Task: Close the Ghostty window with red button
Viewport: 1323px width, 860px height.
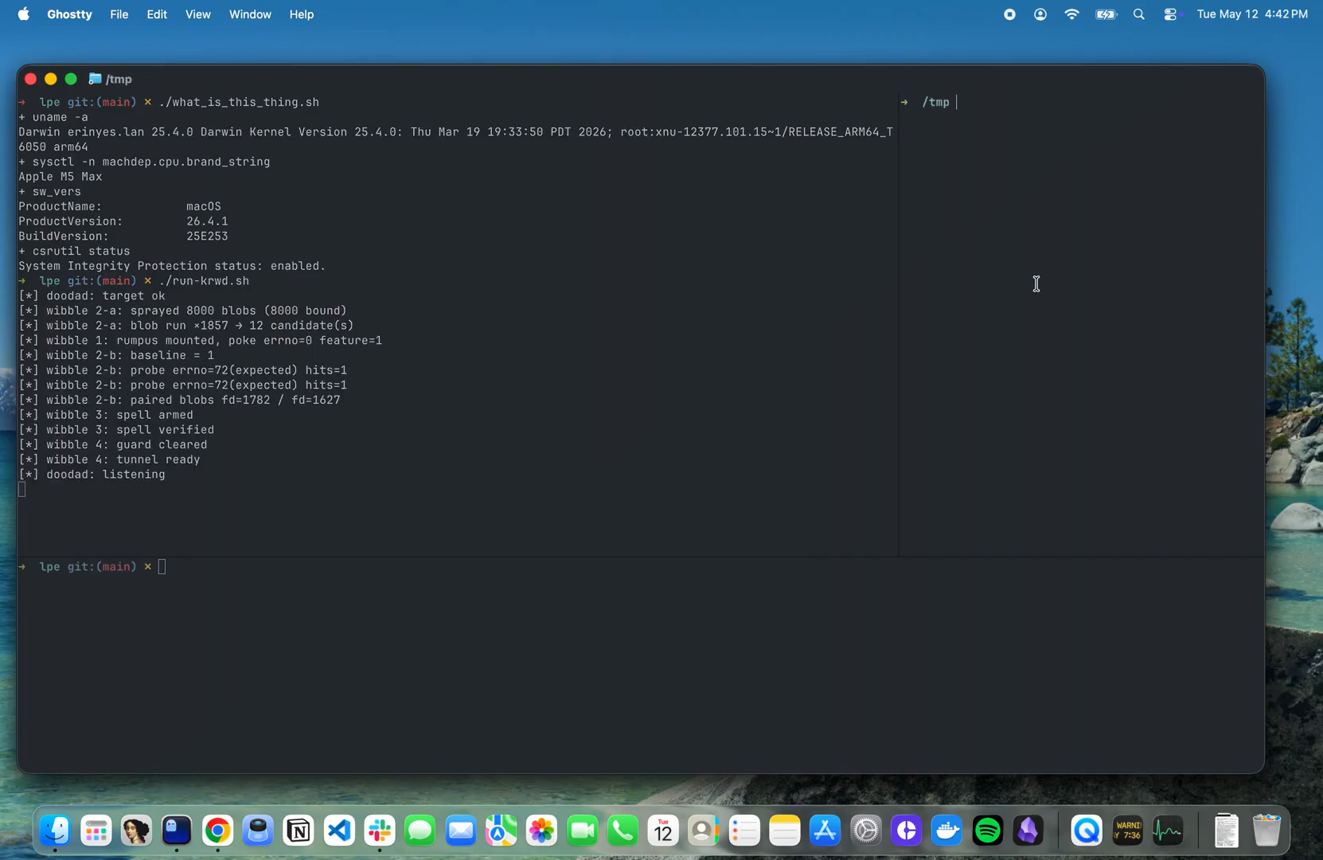Action: 30,79
